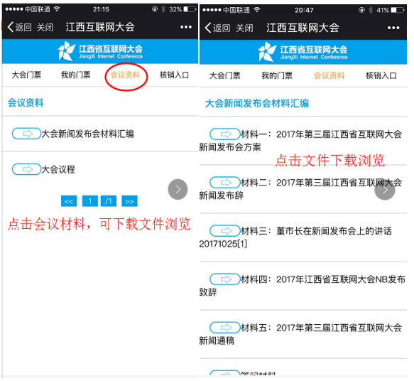The width and height of the screenshot is (414, 381).
Task: Tap the arrow icon next to 材料三
Action: tap(224, 230)
